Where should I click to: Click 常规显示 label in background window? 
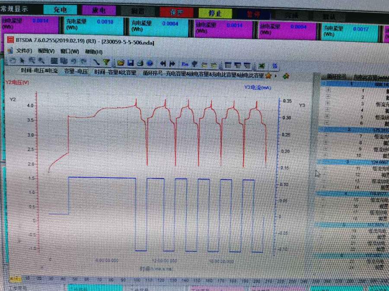pyautogui.click(x=14, y=9)
